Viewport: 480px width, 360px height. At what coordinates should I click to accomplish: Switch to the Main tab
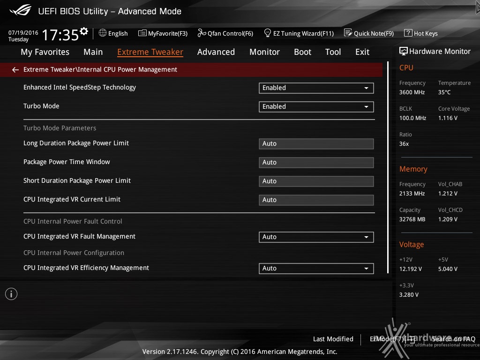pos(93,52)
